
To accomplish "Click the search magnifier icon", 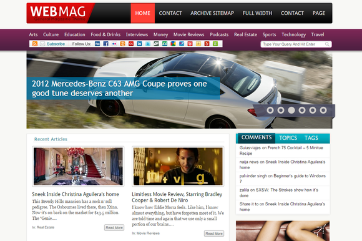I will (x=327, y=44).
